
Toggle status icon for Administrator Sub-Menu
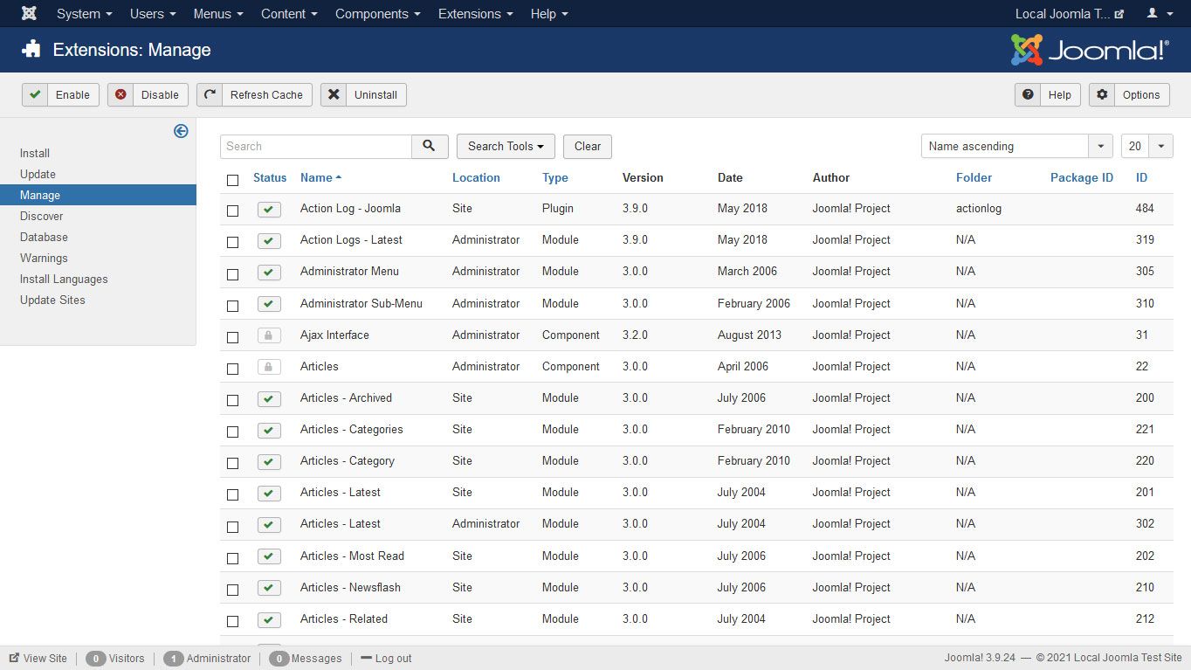pyautogui.click(x=269, y=304)
